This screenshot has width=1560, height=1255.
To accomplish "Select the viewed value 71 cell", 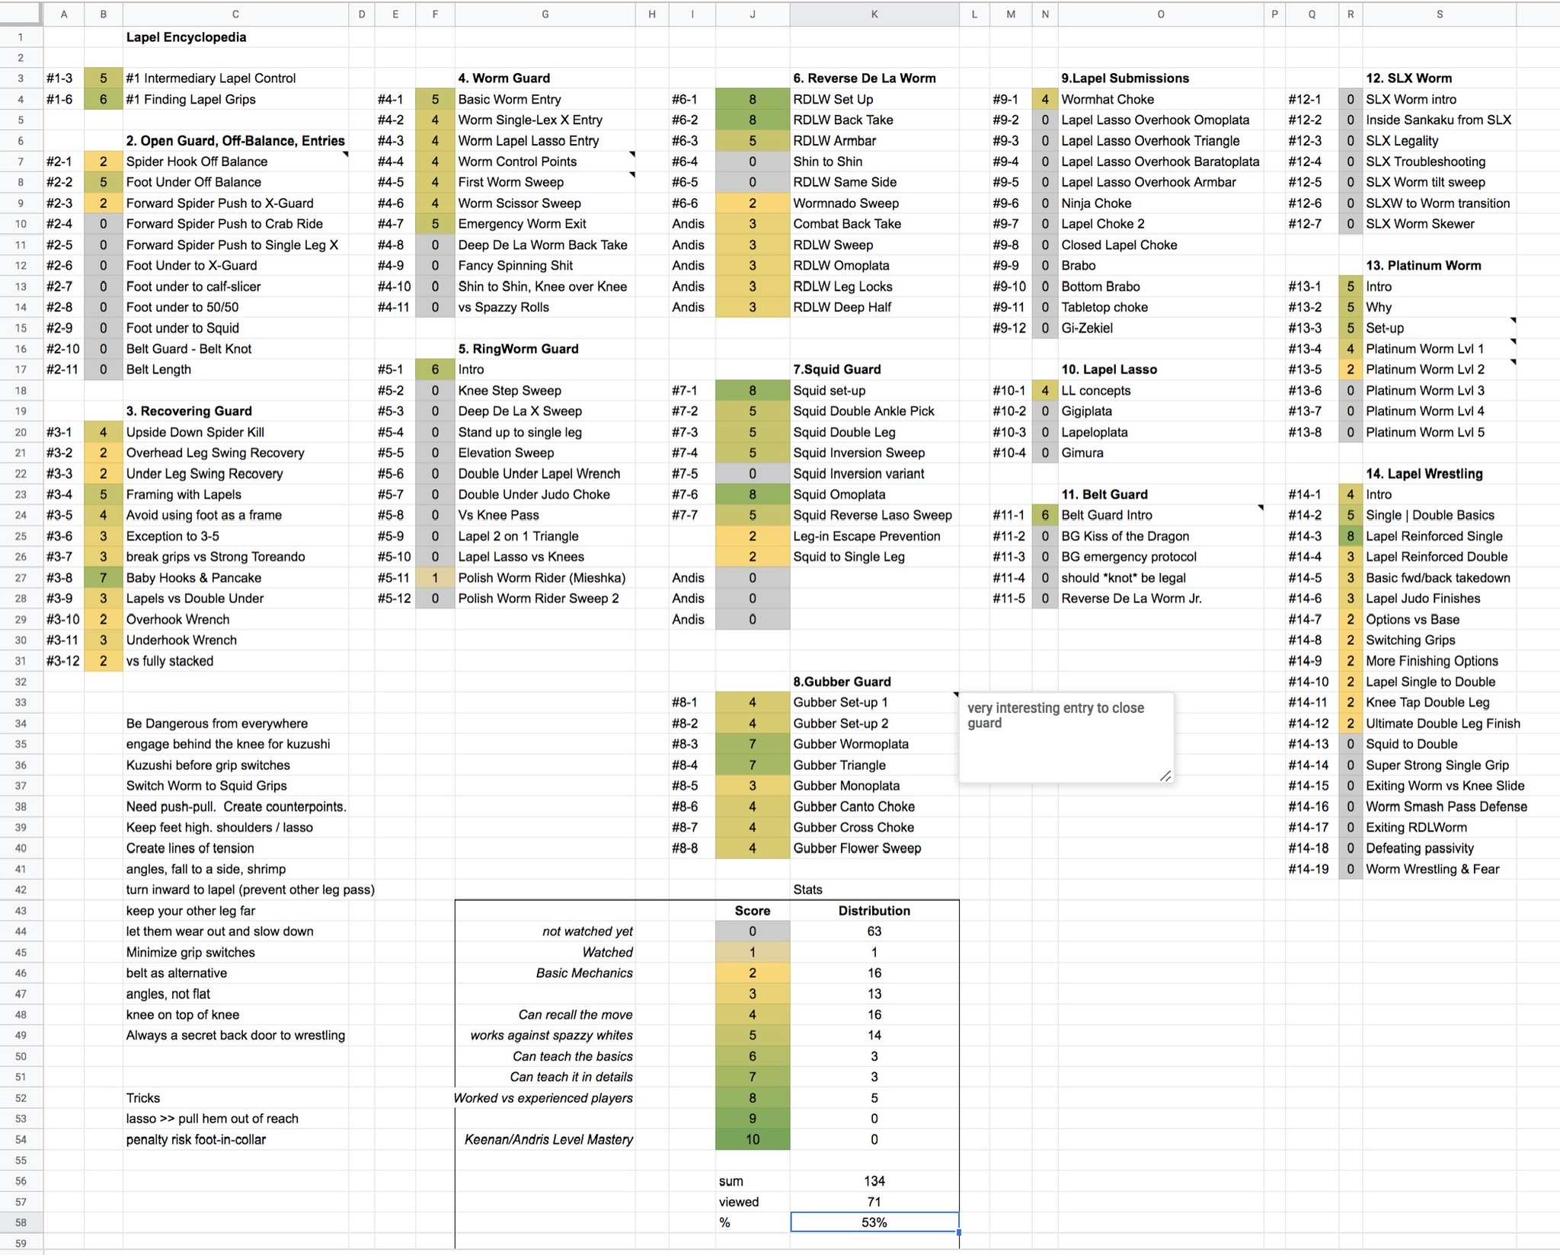I will [x=874, y=1202].
